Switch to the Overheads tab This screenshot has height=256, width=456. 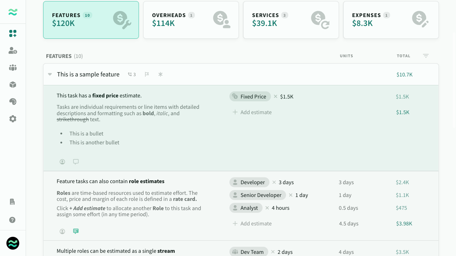click(191, 20)
